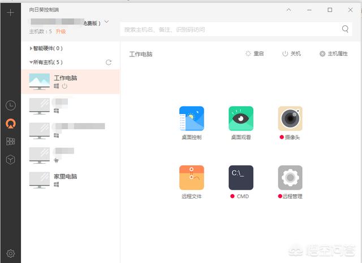Refresh the 所有主机 host list
The height and width of the screenshot is (263, 362).
[109, 62]
